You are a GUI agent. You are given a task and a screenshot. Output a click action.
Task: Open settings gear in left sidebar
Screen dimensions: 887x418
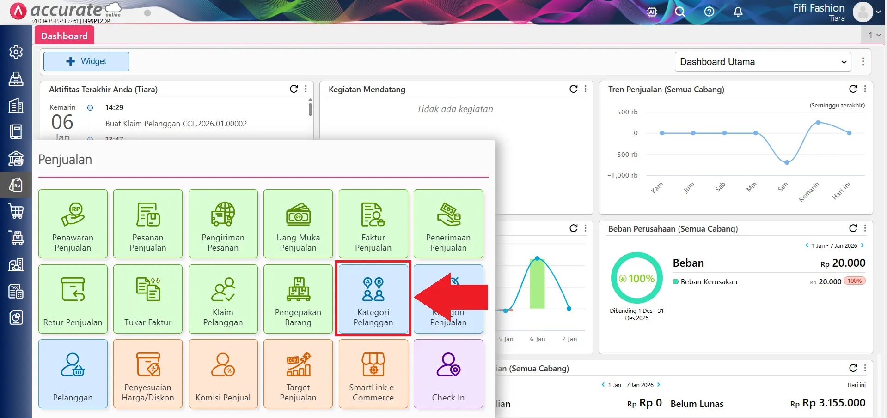tap(16, 52)
